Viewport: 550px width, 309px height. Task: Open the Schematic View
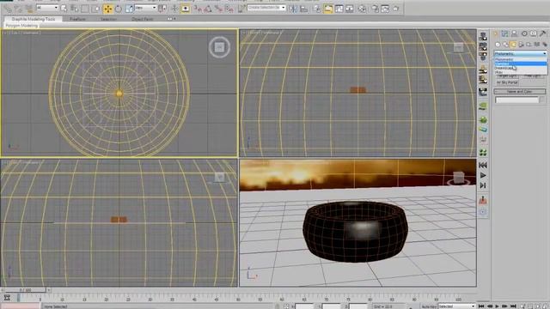350,9
